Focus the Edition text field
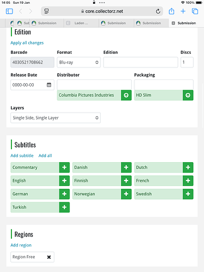This screenshot has width=204, height=272. click(140, 62)
